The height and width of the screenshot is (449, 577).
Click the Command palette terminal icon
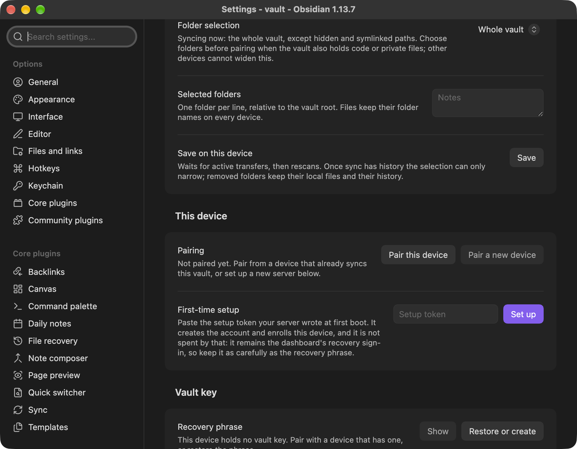click(x=18, y=306)
